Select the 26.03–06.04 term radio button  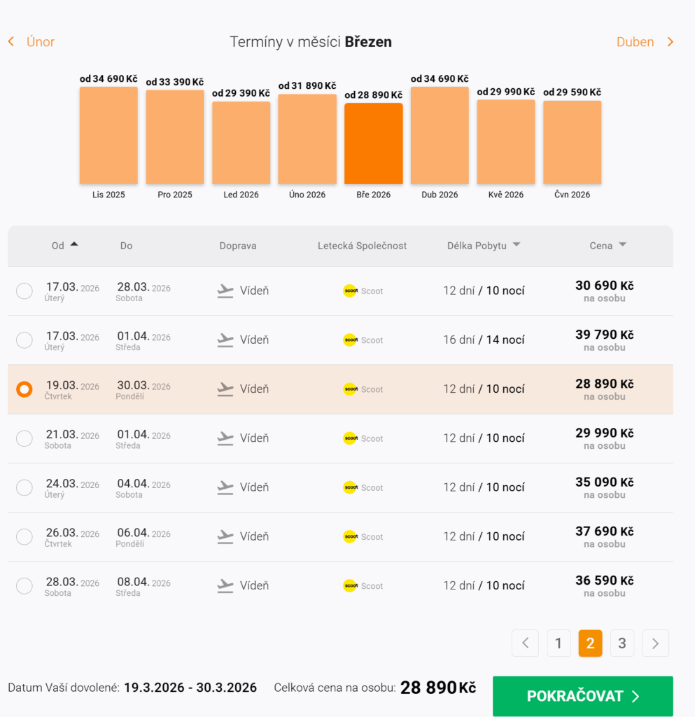click(24, 536)
